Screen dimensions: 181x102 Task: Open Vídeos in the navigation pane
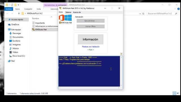click(x=15, y=52)
